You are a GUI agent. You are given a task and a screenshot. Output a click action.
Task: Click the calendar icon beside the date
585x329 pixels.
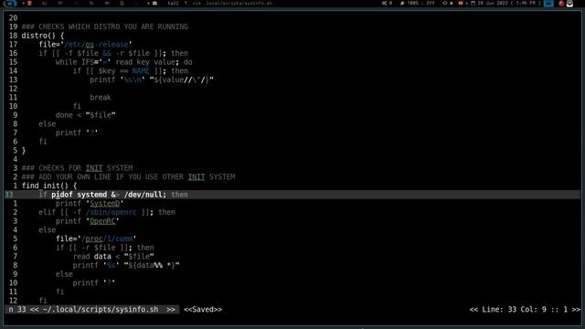(473, 3)
